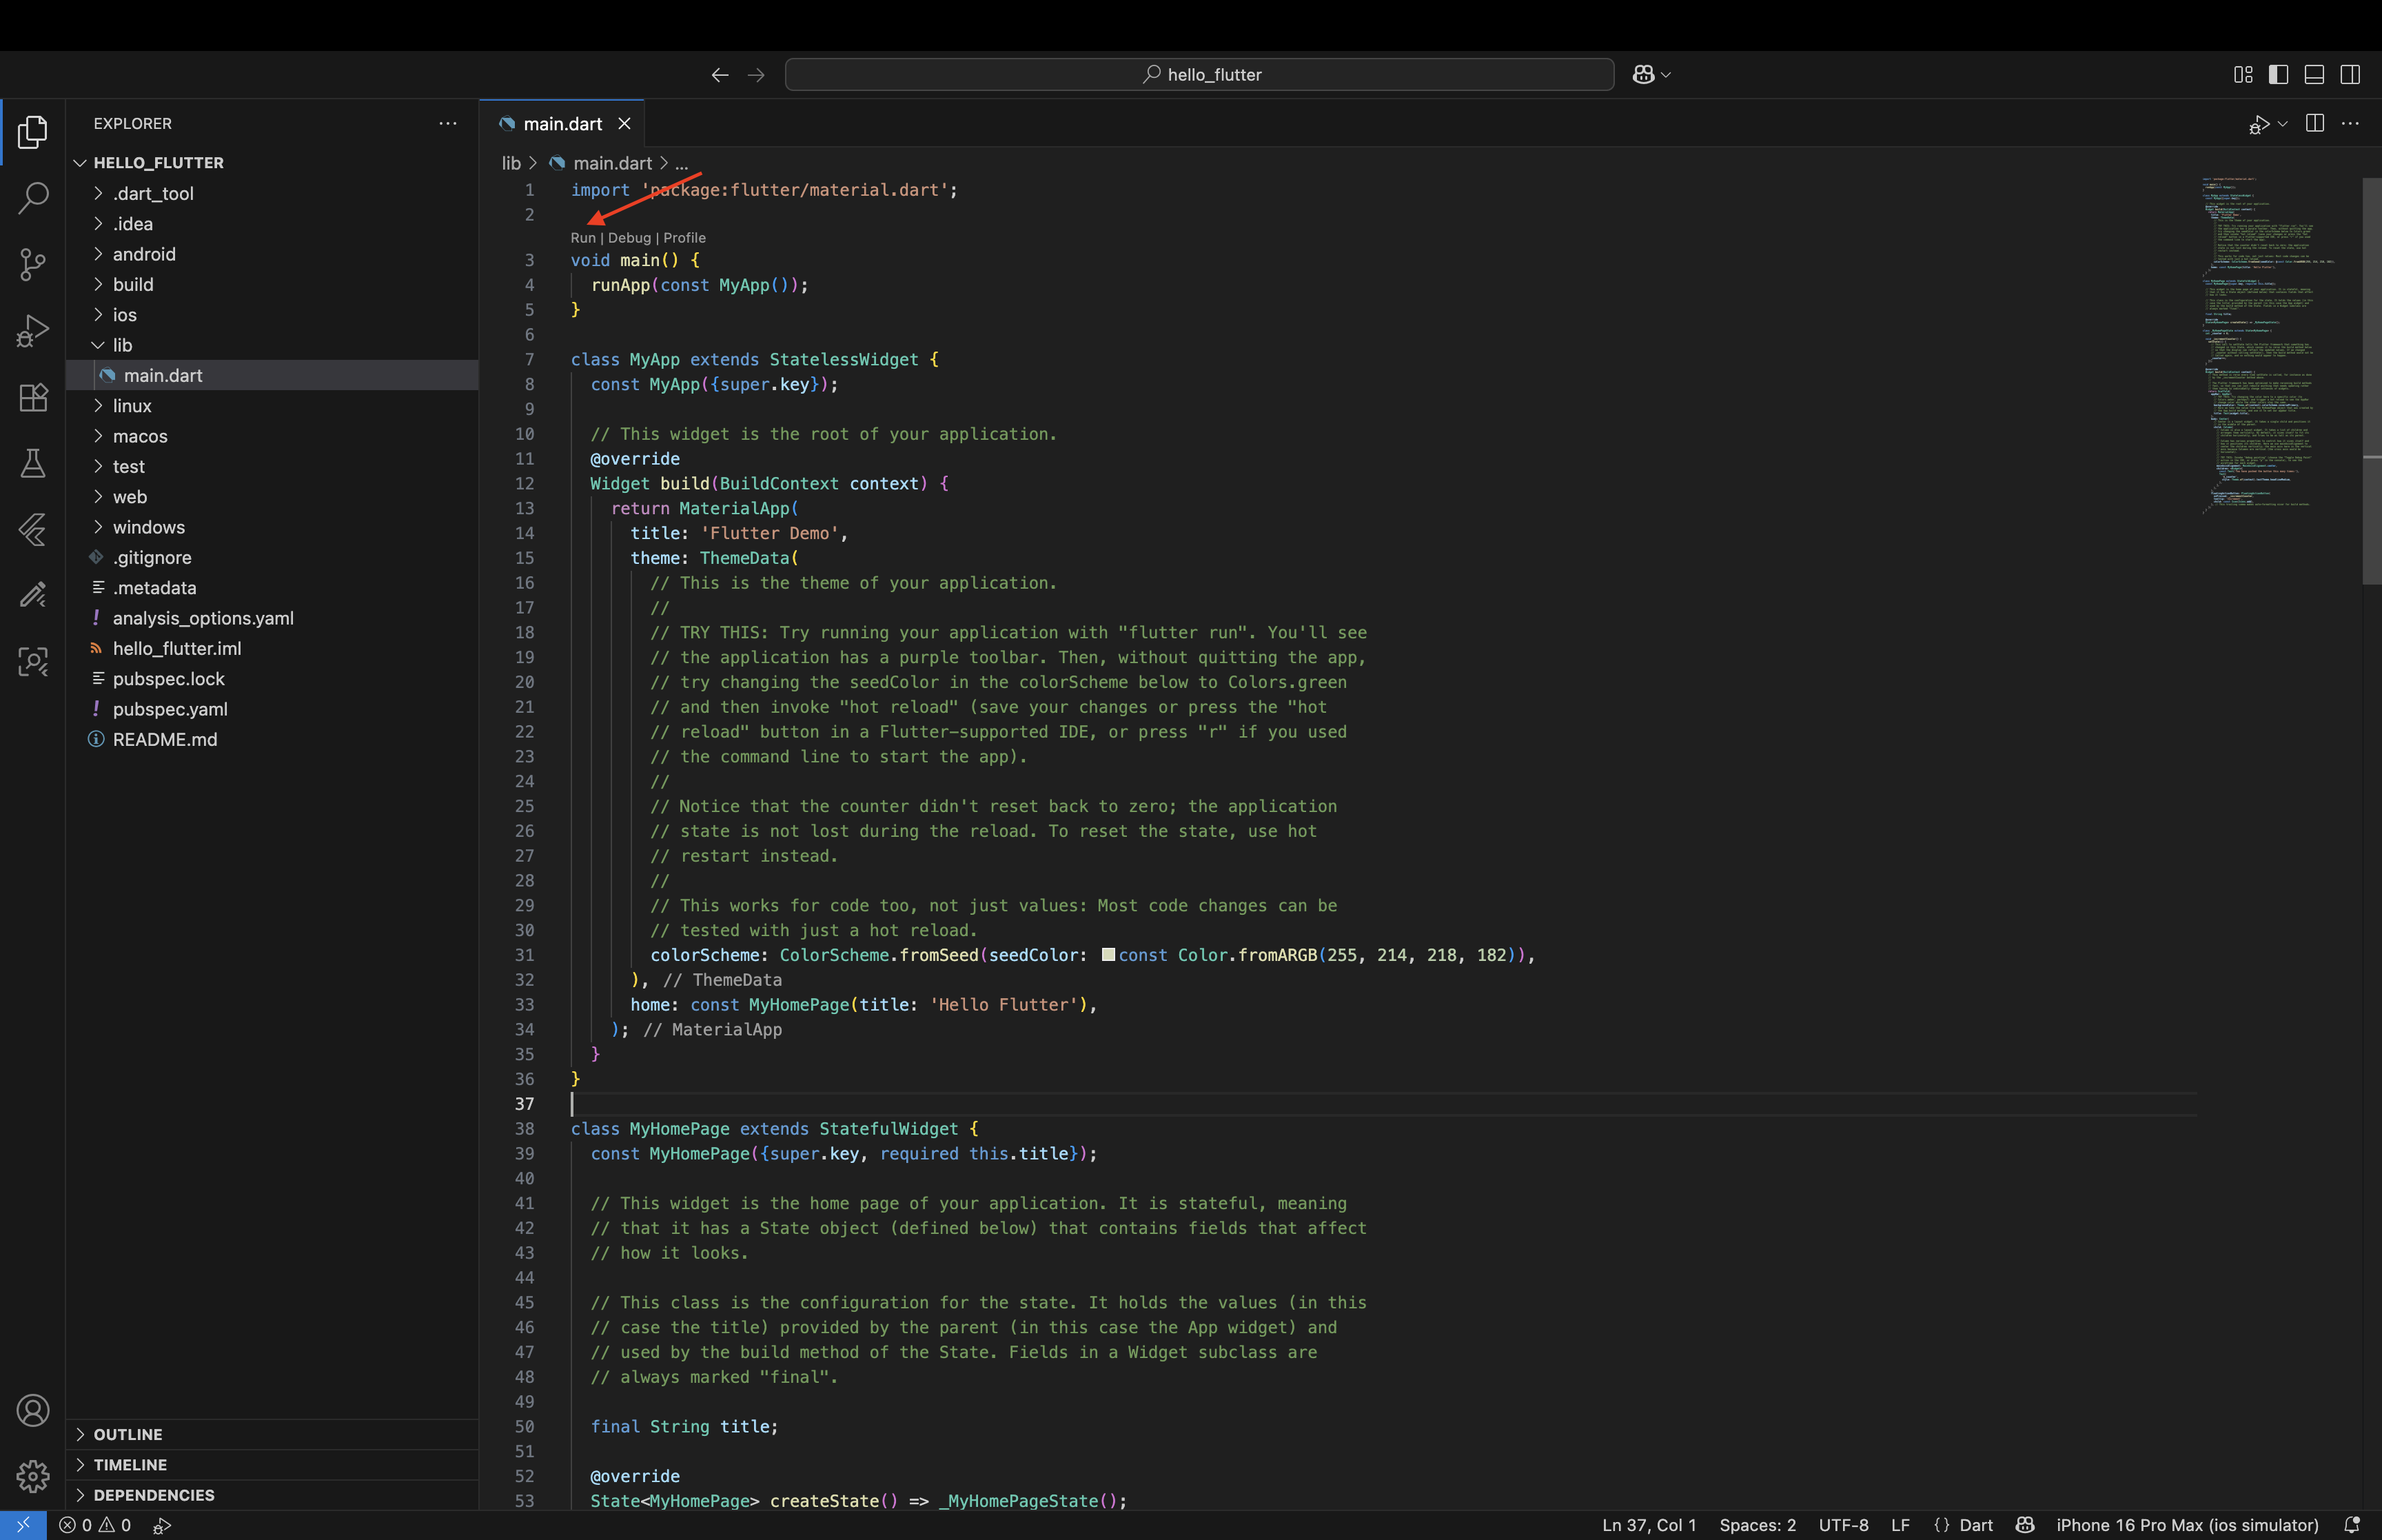Image resolution: width=2382 pixels, height=1540 pixels.
Task: Click the editor vertical scrollbar thumb
Action: point(2371,380)
